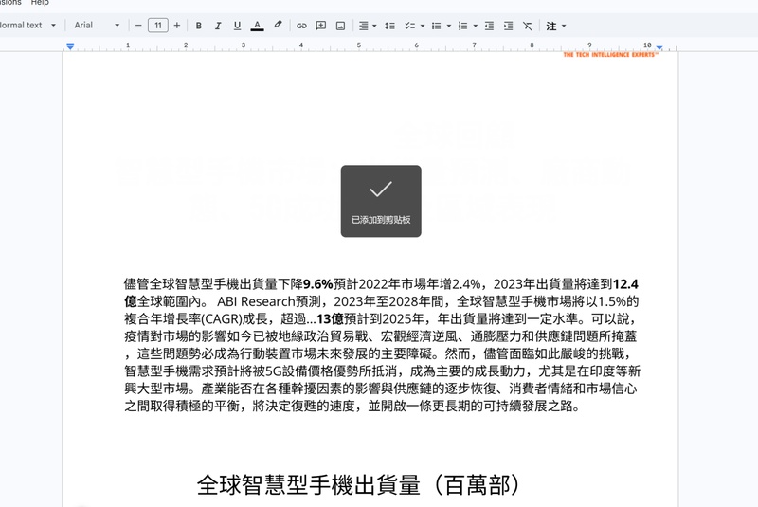Toggle italic formatting

coord(218,26)
